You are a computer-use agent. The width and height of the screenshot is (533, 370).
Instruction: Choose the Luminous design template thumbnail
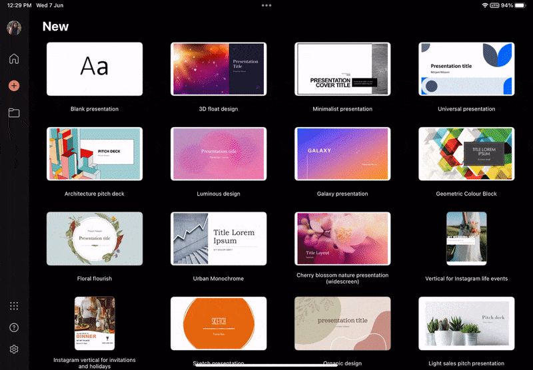click(219, 154)
